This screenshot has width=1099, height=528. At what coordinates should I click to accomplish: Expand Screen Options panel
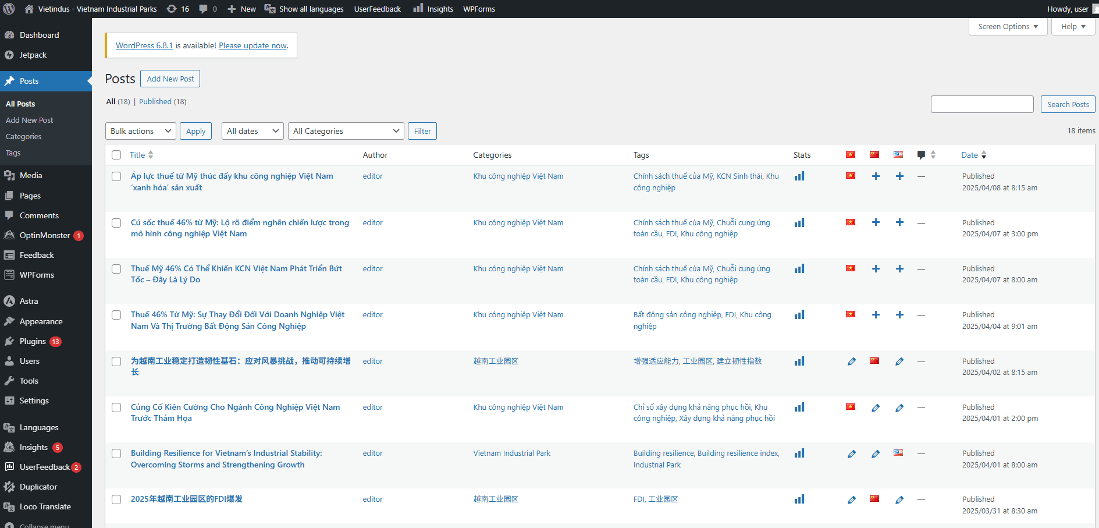pos(1008,27)
